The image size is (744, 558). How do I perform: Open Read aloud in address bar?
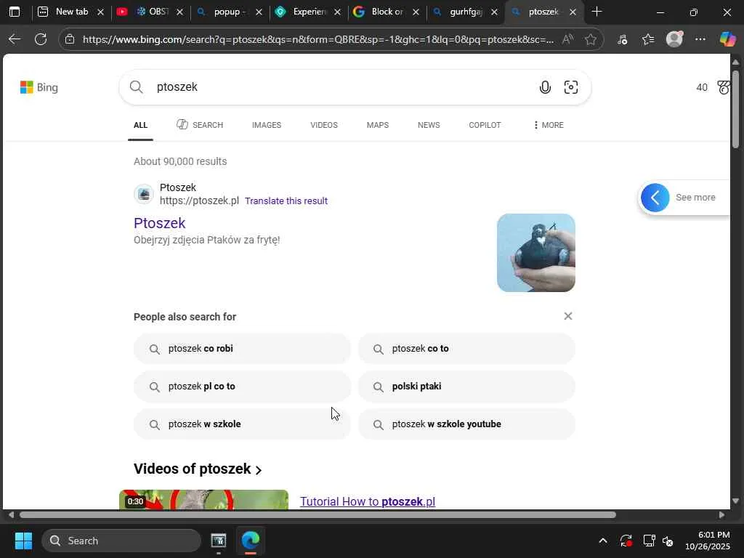(x=567, y=39)
